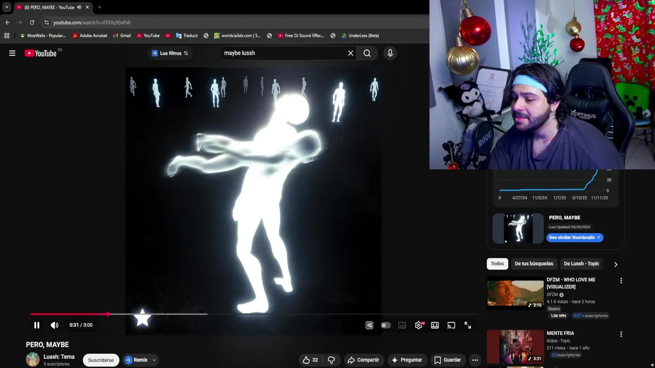Open DFZM channel name
The height and width of the screenshot is (368, 655).
click(x=552, y=294)
